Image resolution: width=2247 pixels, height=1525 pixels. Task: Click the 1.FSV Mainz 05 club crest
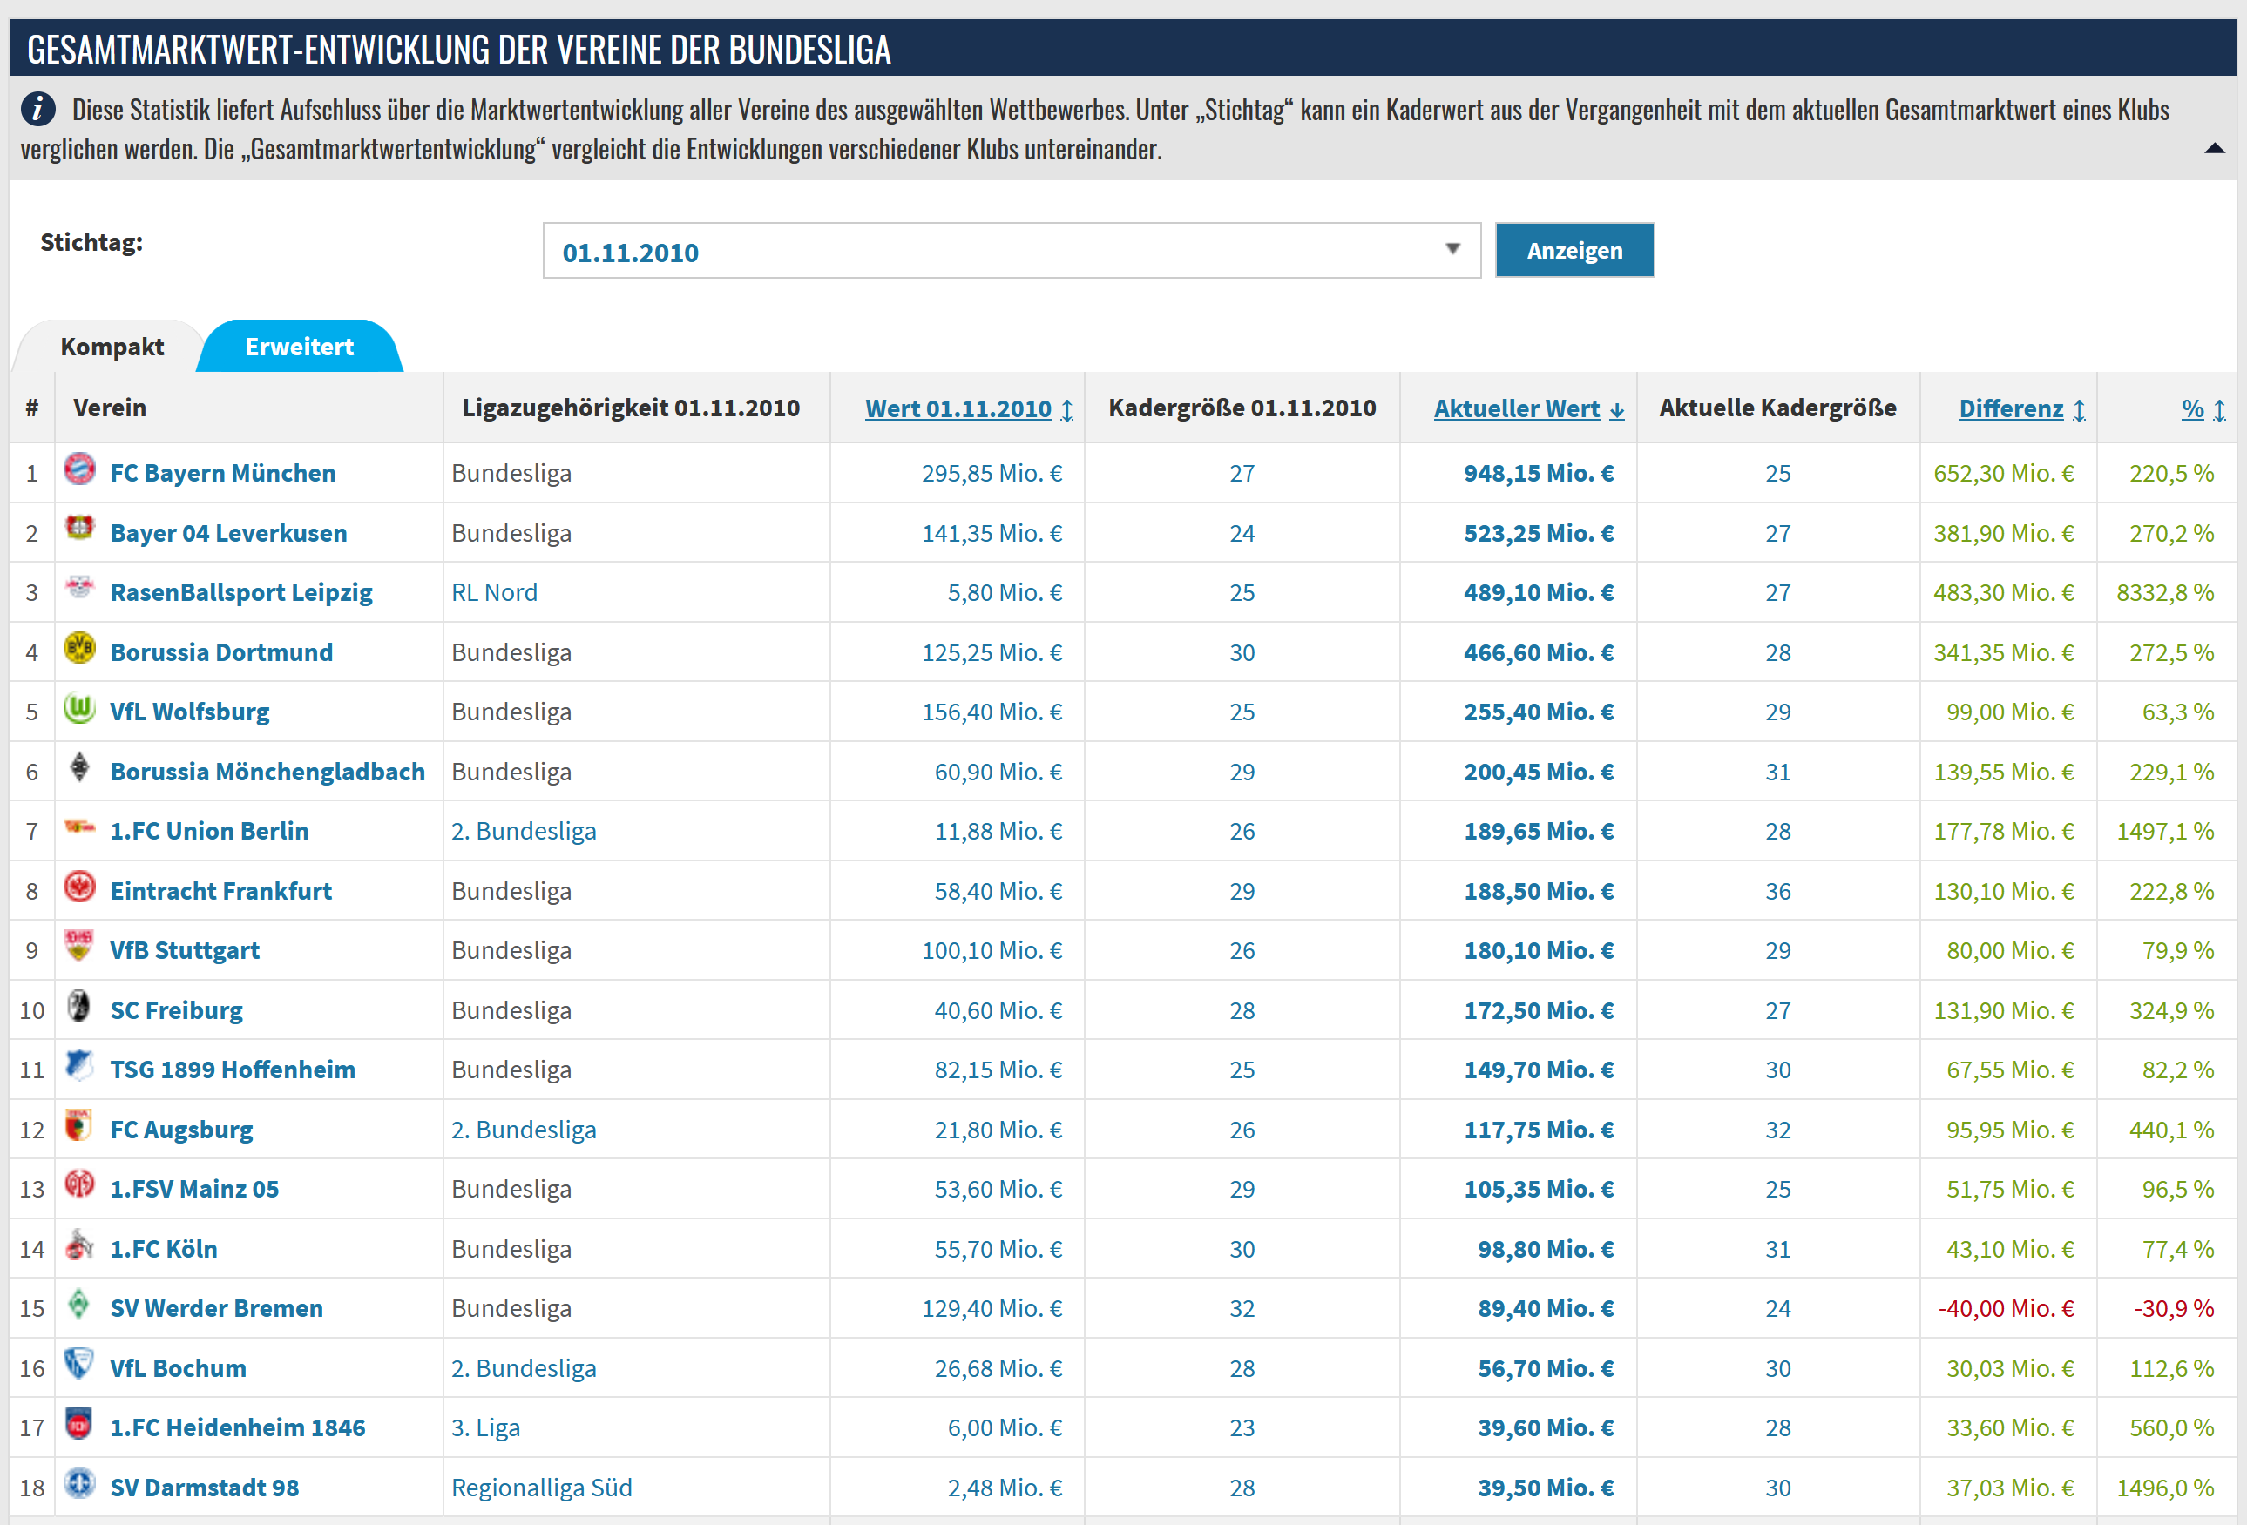click(79, 1184)
